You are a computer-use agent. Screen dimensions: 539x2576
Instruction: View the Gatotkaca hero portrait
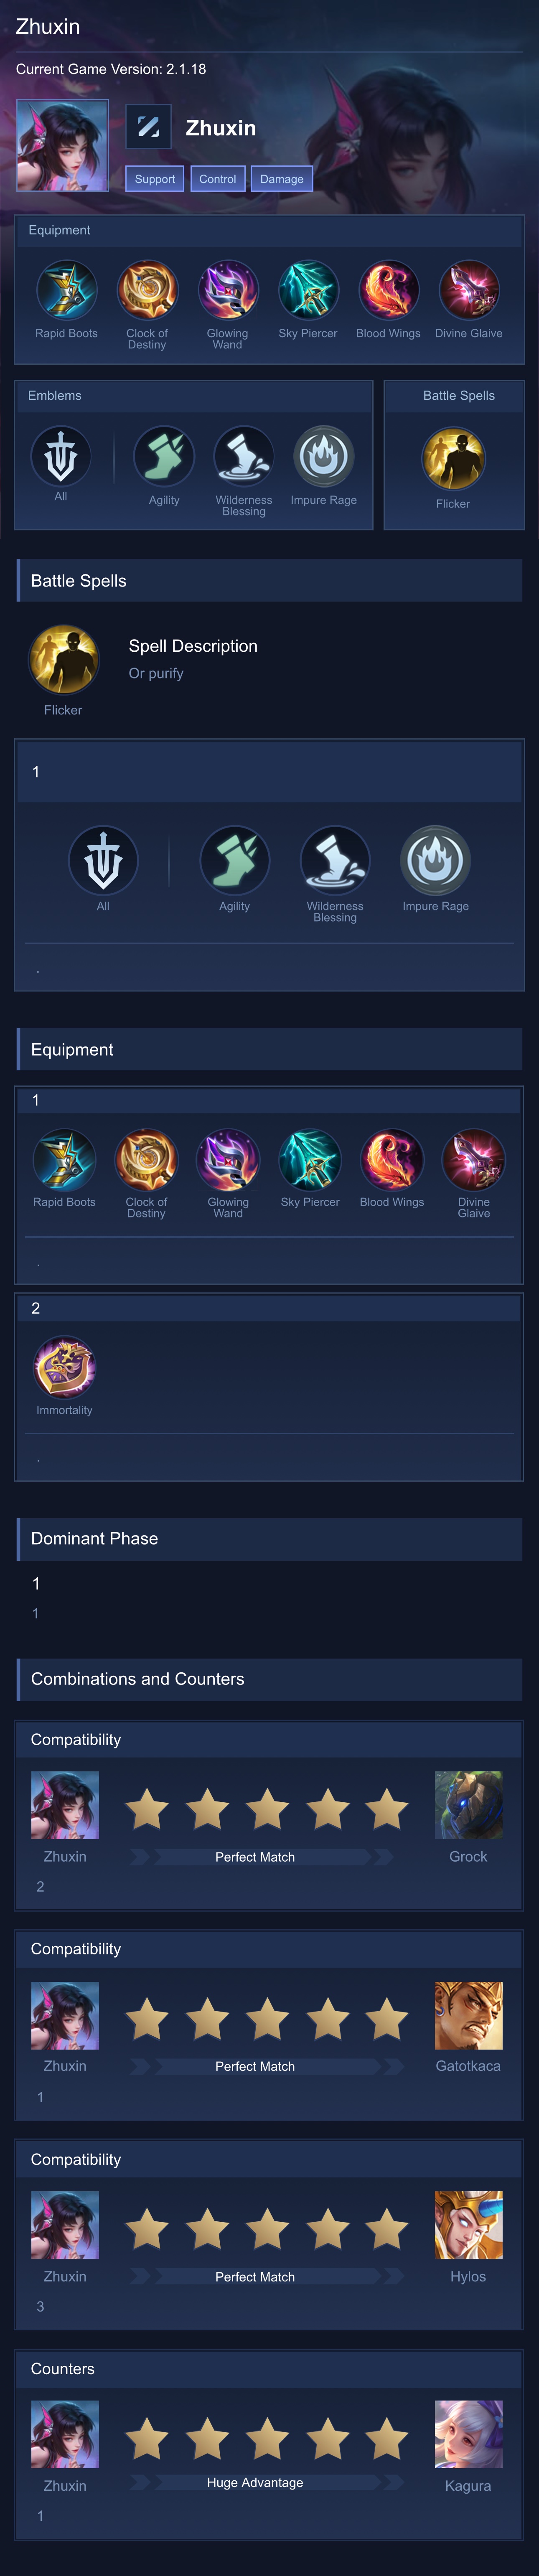(x=468, y=2015)
